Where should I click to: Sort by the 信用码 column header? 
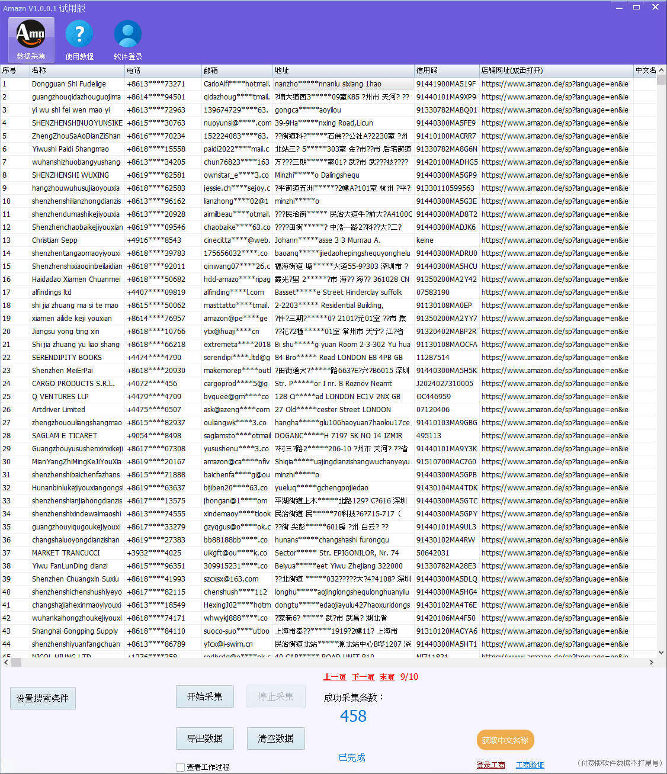[x=447, y=70]
